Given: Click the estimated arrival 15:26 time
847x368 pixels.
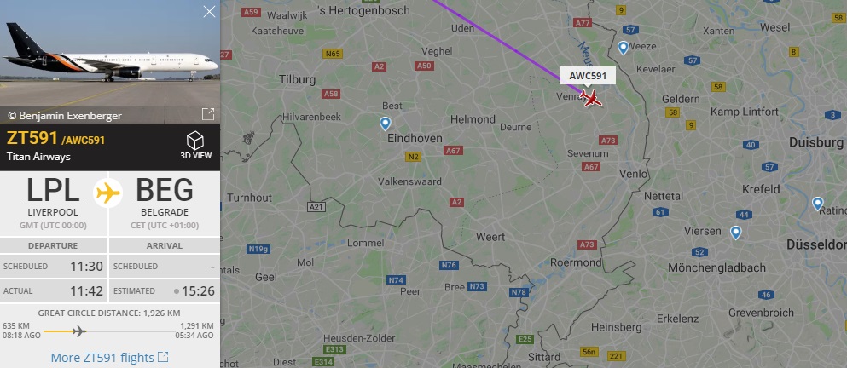Looking at the screenshot, I should pos(198,291).
